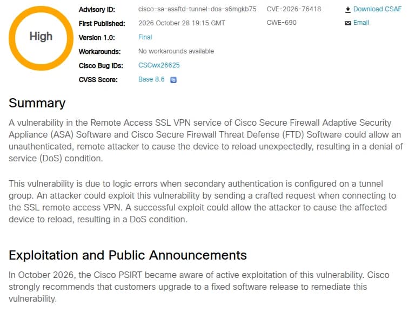Click the Advisory ID label

tap(97, 10)
